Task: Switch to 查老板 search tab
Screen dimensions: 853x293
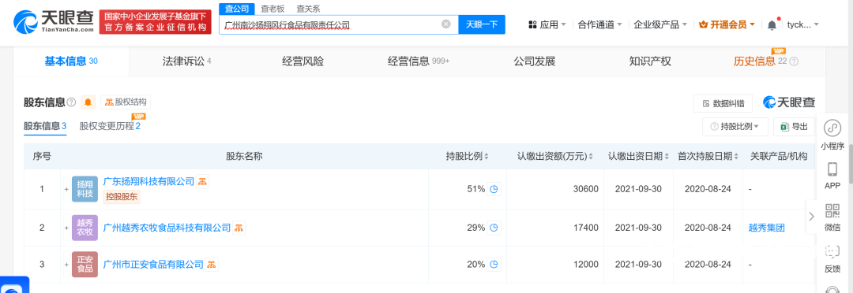Action: [272, 9]
